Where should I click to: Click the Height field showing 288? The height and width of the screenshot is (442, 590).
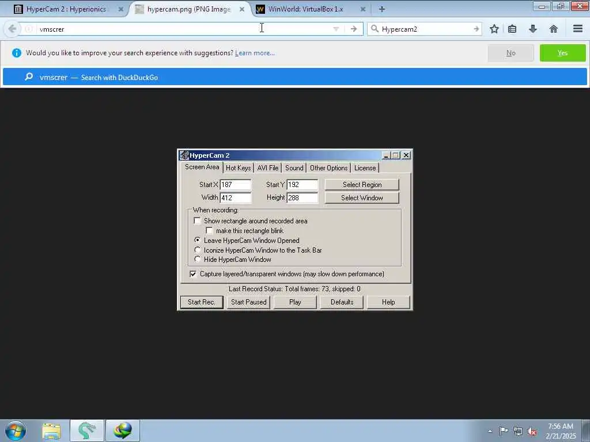[302, 198]
